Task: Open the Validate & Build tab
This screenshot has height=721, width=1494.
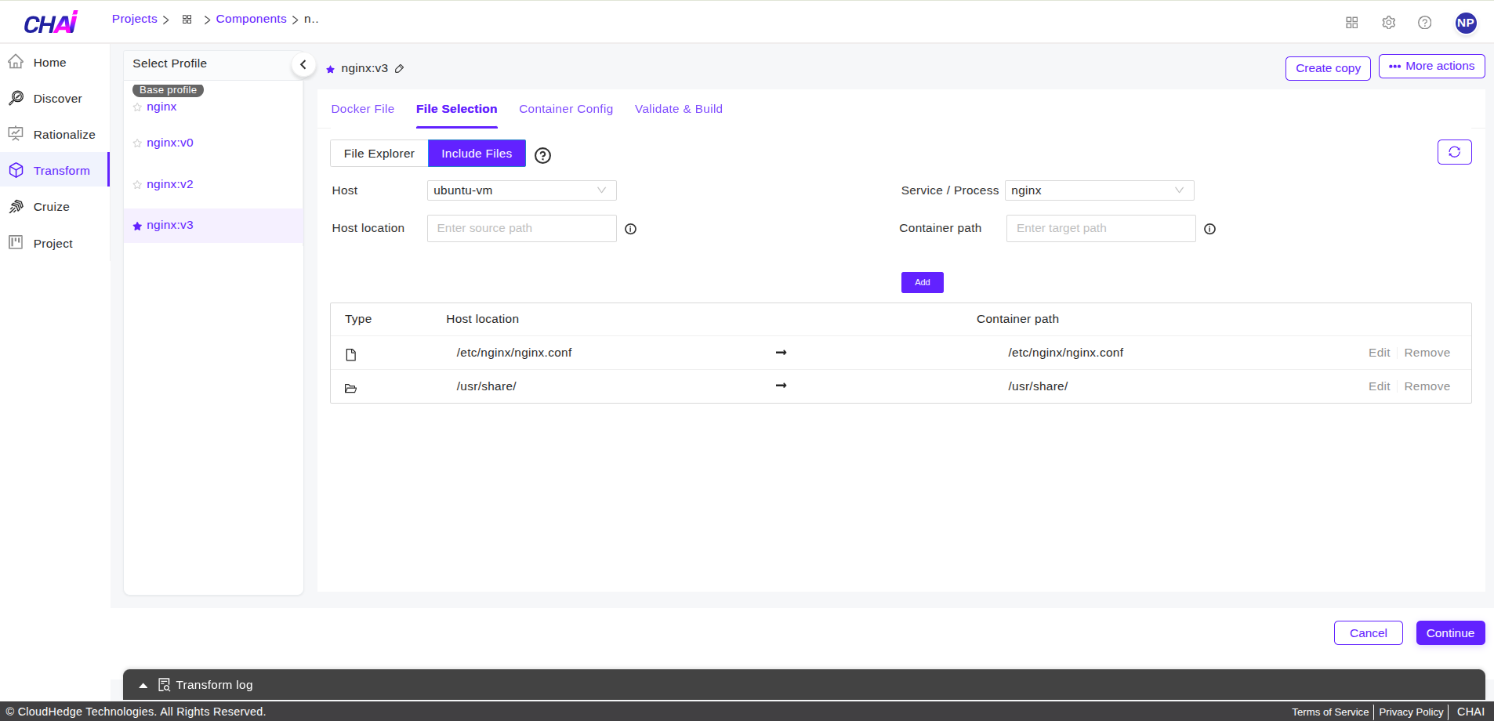Action: point(679,109)
